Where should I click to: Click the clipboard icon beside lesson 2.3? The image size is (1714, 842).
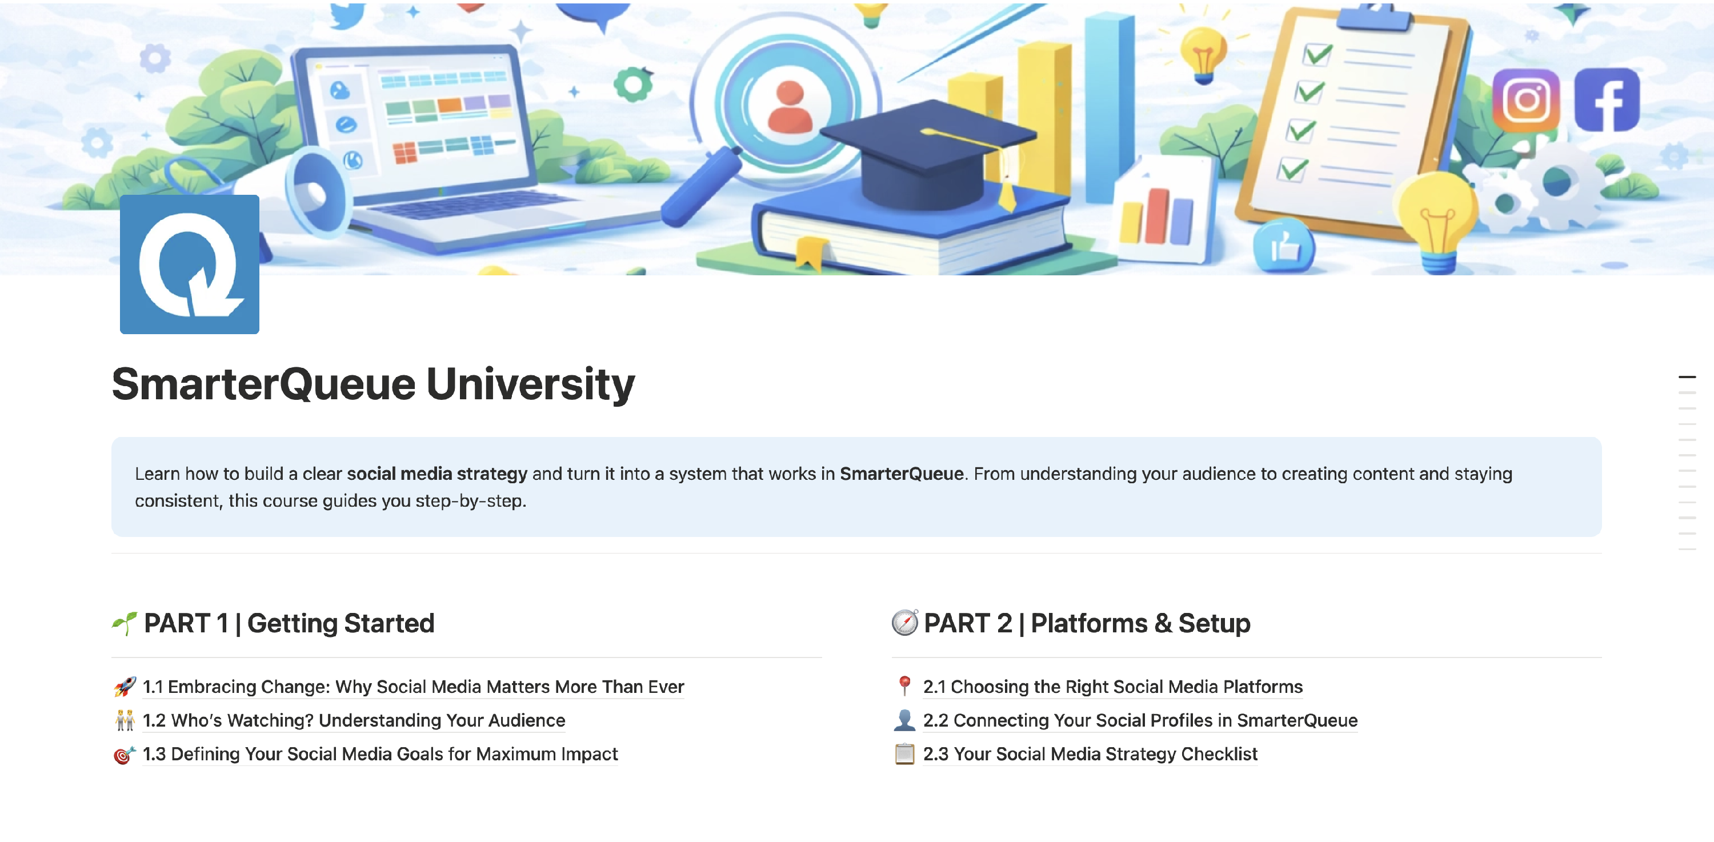tap(904, 754)
